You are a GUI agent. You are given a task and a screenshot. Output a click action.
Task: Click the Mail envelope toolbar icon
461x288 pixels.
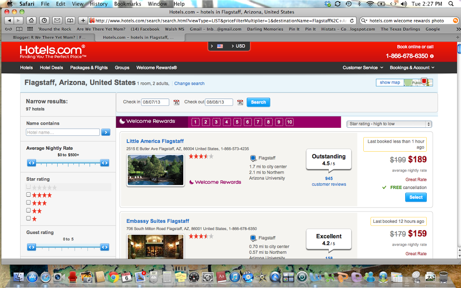(57, 21)
